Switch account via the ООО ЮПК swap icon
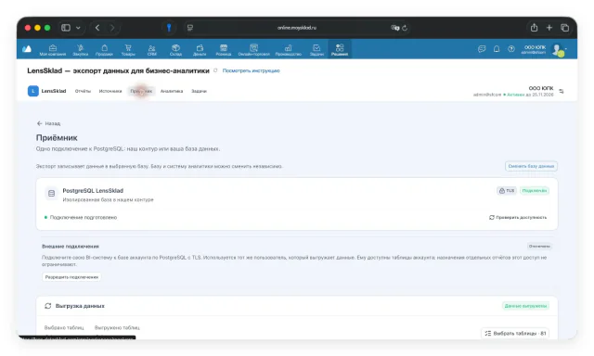594x356 pixels. coord(562,91)
